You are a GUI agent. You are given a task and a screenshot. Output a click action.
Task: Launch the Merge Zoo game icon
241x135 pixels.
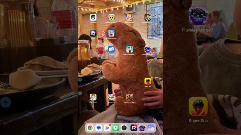click(x=111, y=97)
